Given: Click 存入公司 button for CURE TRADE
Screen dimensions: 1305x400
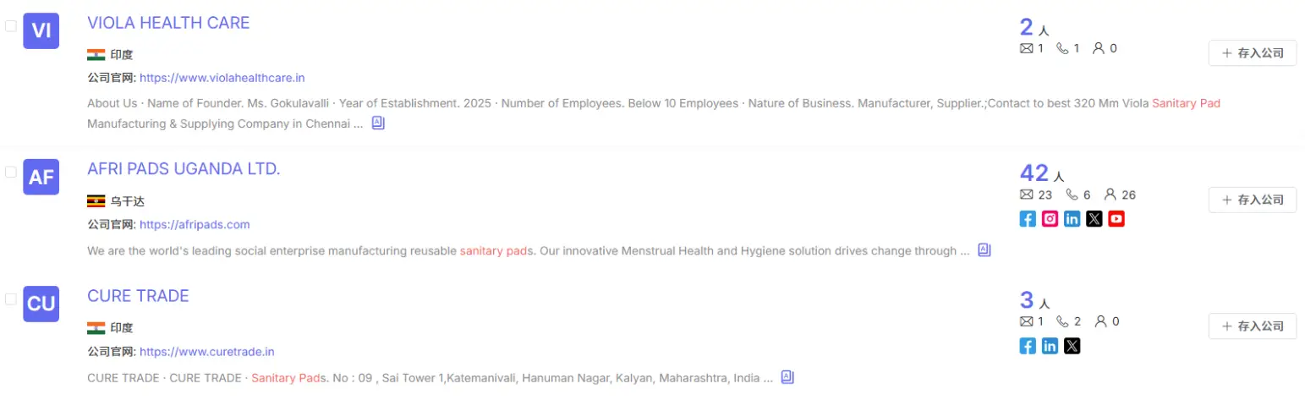Looking at the screenshot, I should click(x=1252, y=326).
